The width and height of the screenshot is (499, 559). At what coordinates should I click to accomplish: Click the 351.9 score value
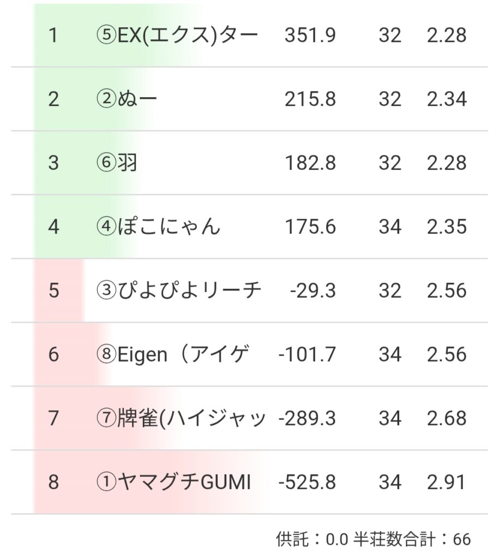pos(310,35)
